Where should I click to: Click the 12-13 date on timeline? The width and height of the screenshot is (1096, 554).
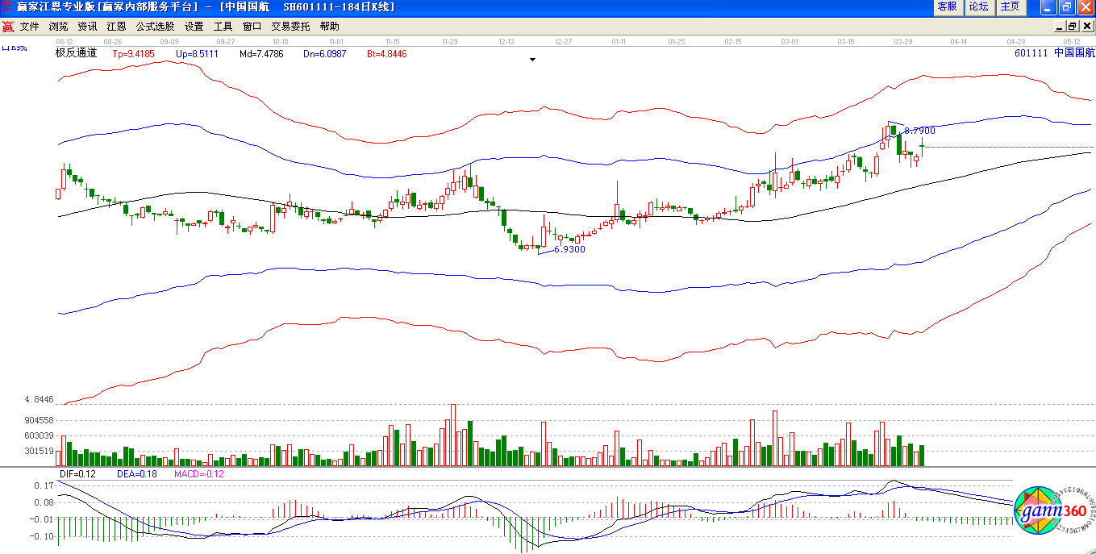click(507, 41)
